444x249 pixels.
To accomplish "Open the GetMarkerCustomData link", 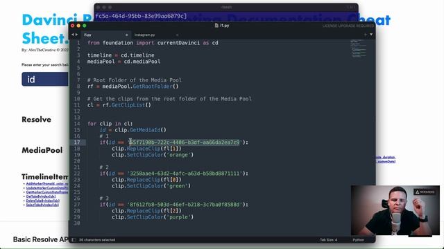I will pyautogui.click(x=47, y=192).
